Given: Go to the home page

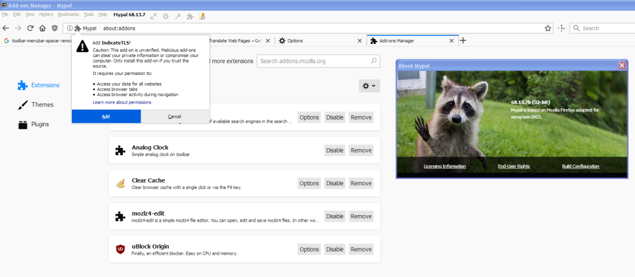Looking at the screenshot, I should 42,28.
